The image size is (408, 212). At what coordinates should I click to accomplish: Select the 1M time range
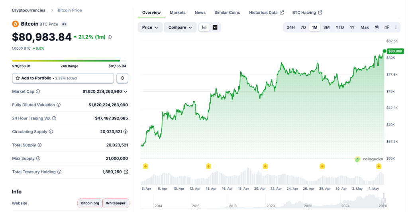pyautogui.click(x=315, y=27)
